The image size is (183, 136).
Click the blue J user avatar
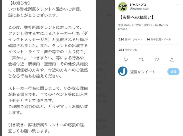[123, 71]
